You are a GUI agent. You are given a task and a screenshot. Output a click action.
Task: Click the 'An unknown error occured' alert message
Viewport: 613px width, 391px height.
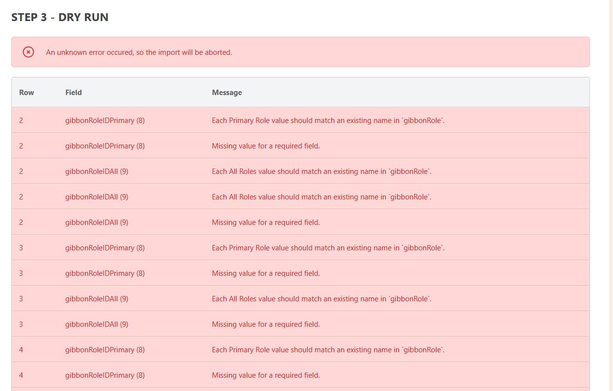pyautogui.click(x=139, y=52)
